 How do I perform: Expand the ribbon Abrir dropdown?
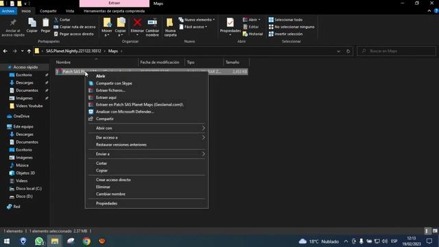coord(252,20)
